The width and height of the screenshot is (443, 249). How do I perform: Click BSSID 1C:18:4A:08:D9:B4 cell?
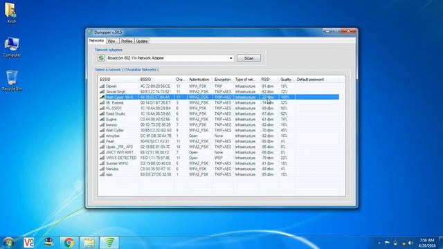pyautogui.click(x=155, y=108)
